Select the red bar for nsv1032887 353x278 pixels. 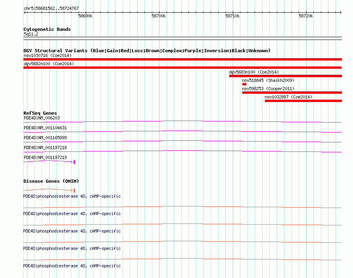tap(303, 101)
